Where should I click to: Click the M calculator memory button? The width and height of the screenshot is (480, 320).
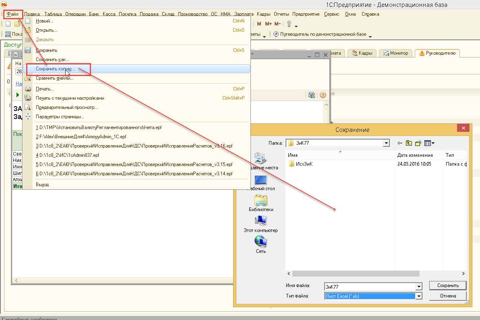(259, 24)
